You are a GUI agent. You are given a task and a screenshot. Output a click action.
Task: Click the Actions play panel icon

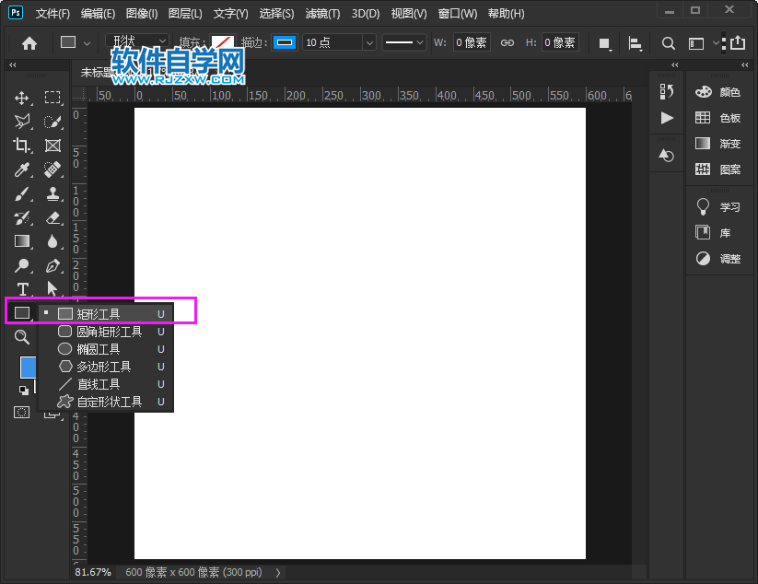click(668, 118)
